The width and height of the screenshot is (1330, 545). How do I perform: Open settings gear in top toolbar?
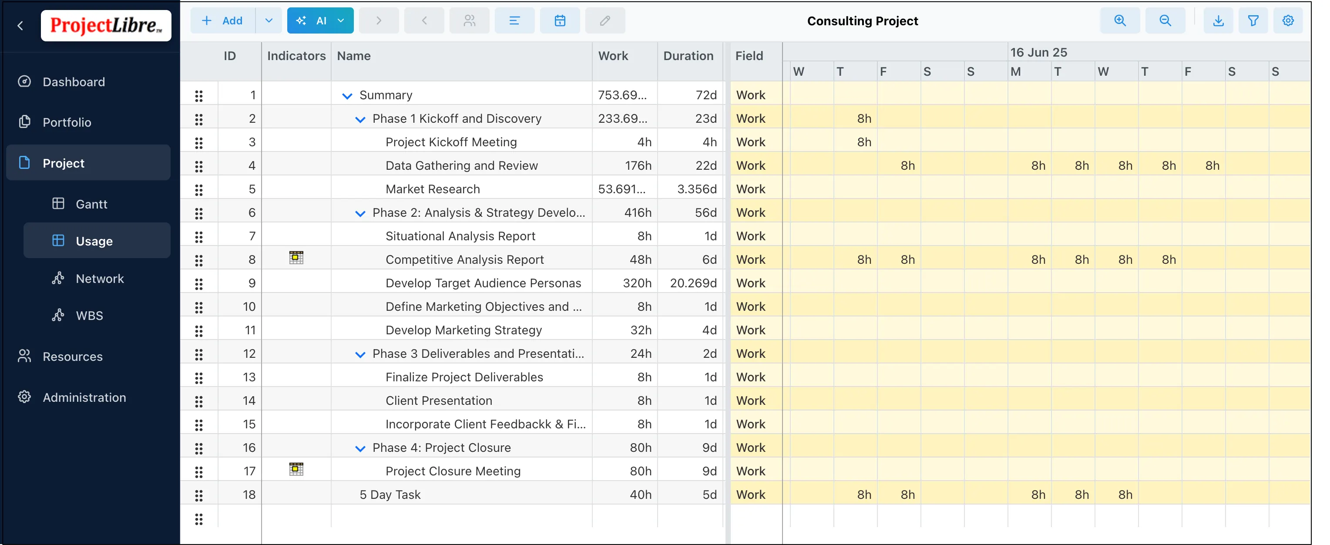(1288, 20)
